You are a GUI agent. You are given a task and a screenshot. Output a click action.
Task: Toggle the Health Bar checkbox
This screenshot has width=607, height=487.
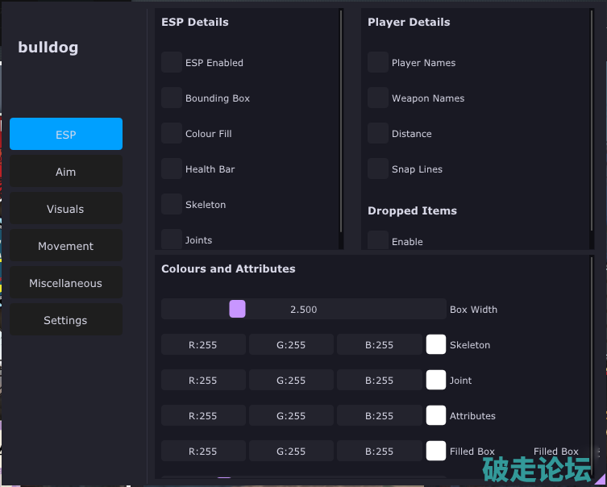pyautogui.click(x=172, y=169)
